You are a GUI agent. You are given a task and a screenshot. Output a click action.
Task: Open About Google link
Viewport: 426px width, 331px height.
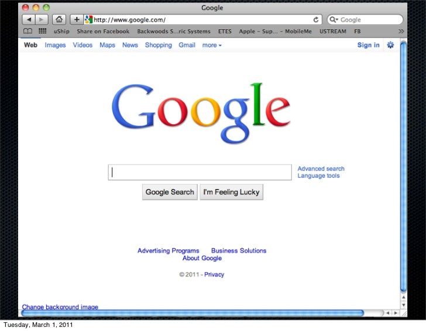[202, 258]
